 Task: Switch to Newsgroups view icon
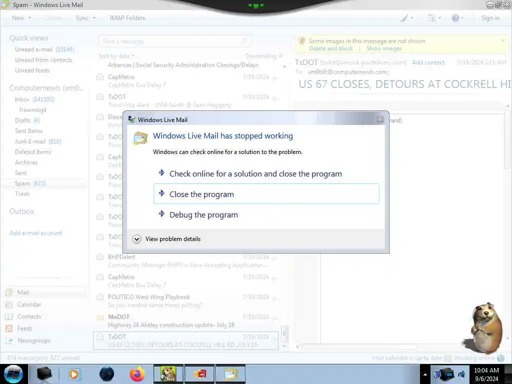[9, 340]
